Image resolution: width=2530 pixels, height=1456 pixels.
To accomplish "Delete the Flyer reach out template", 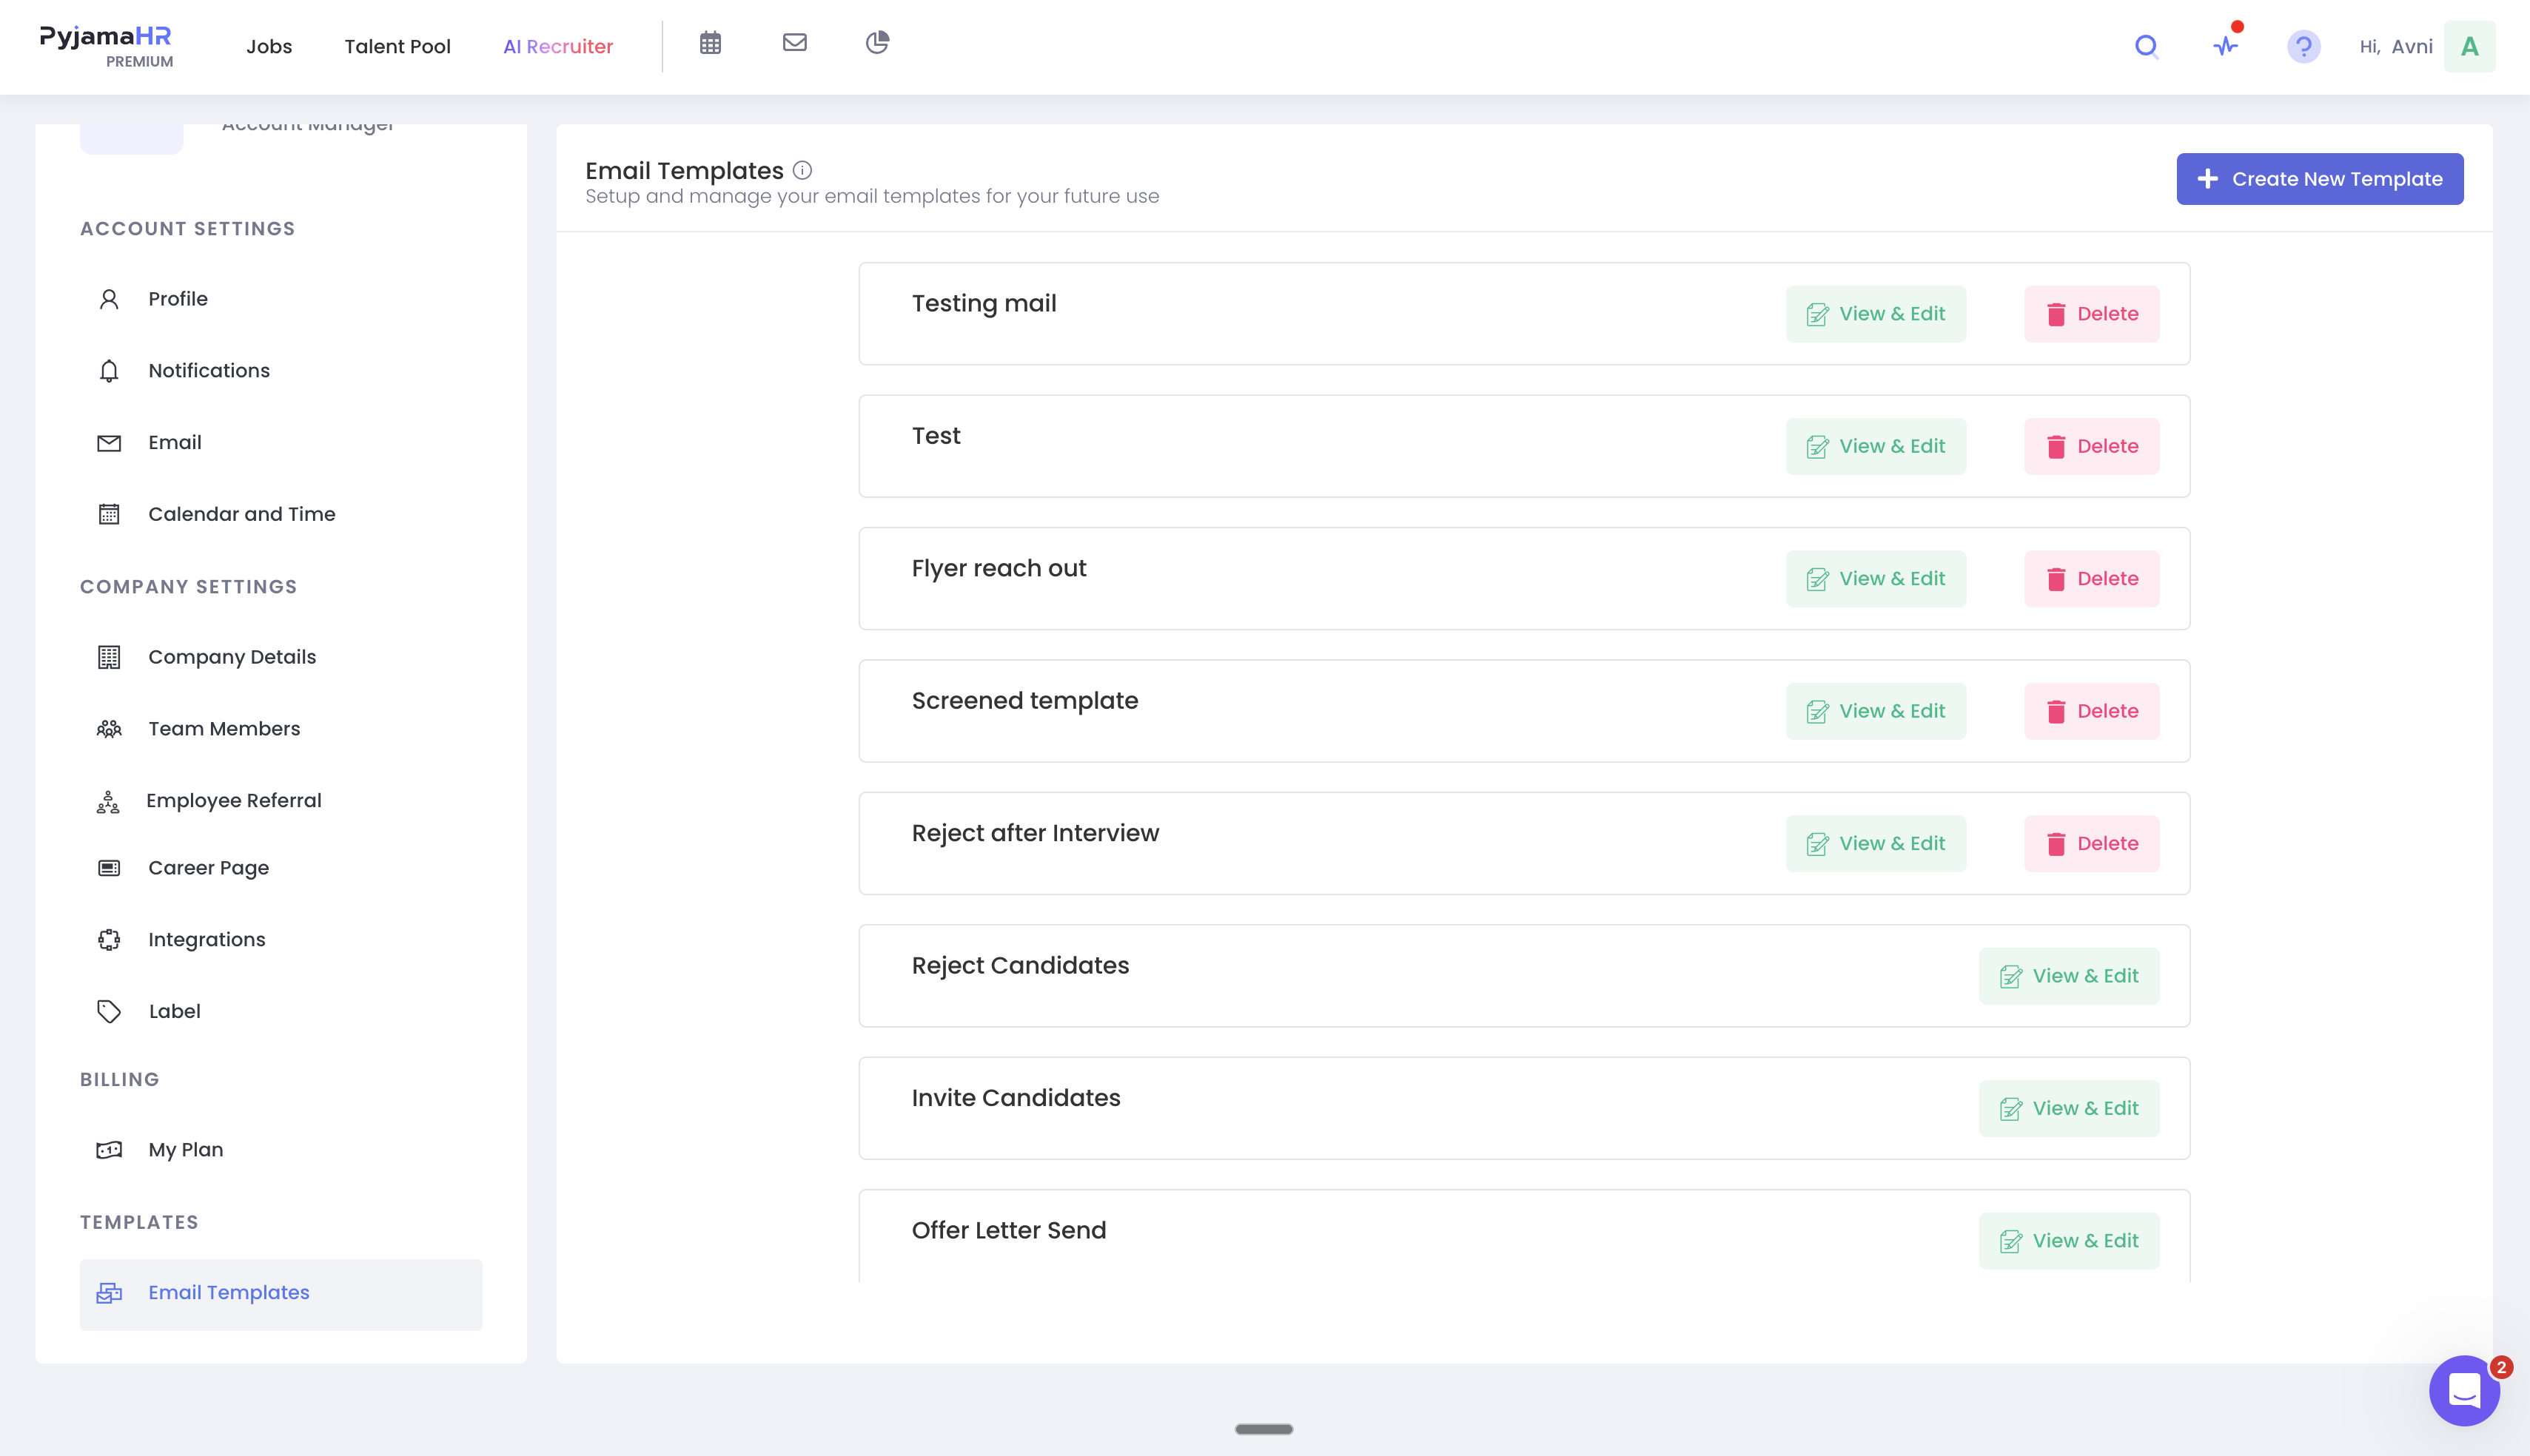I will (x=2092, y=579).
